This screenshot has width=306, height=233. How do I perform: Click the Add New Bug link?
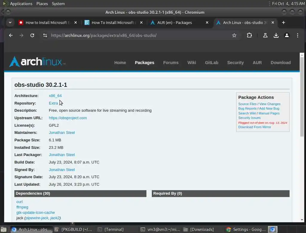(269, 108)
